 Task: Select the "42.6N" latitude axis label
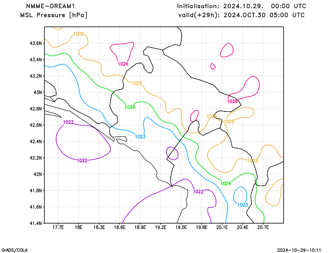click(36, 125)
